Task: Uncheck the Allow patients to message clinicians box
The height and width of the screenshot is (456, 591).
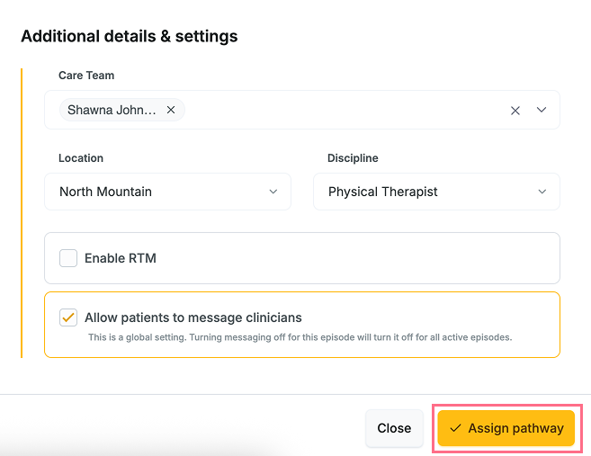Action: pos(68,317)
